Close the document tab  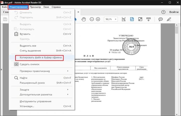pos(78,12)
